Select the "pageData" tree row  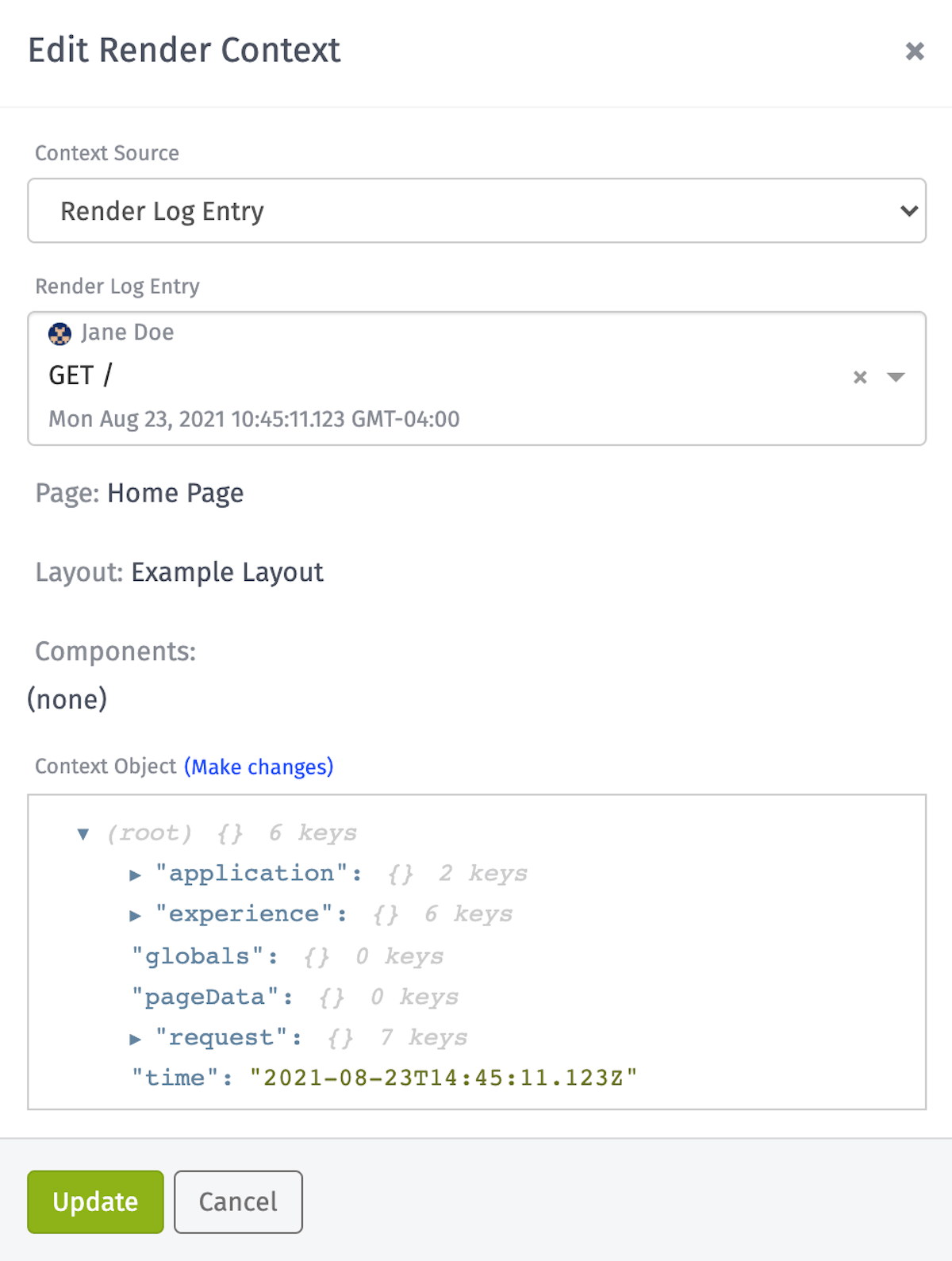(x=294, y=997)
